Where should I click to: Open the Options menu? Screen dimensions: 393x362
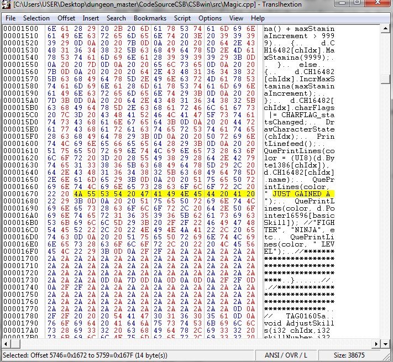210,18
